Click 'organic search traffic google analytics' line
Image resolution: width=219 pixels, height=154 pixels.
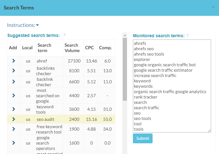click(x=170, y=92)
